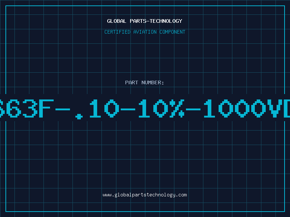Click the GLOBAL PARTS-TECHNOLOGY heading
290x217 pixels.
(x=145, y=21)
